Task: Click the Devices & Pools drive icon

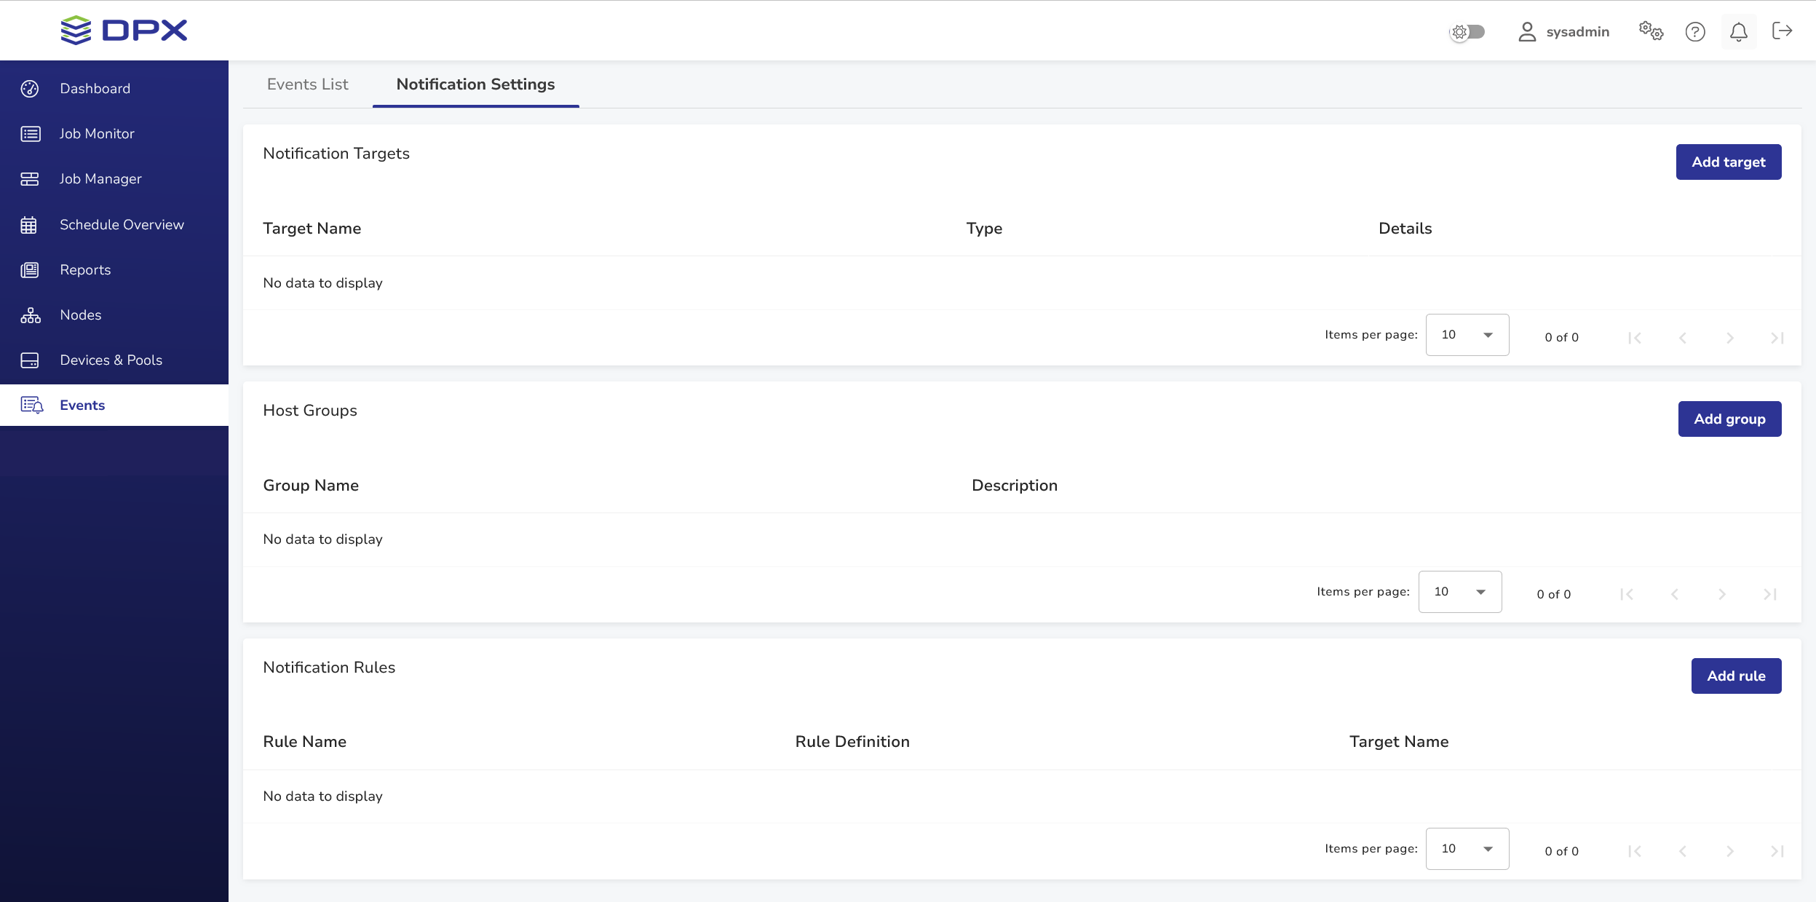Action: click(30, 360)
